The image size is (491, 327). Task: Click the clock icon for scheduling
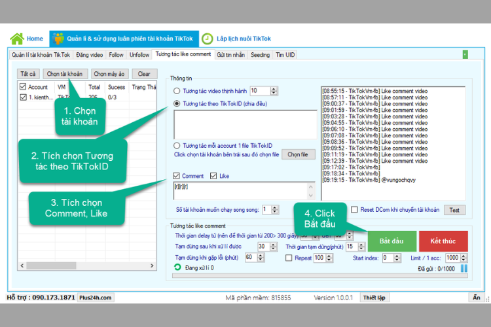click(x=207, y=39)
